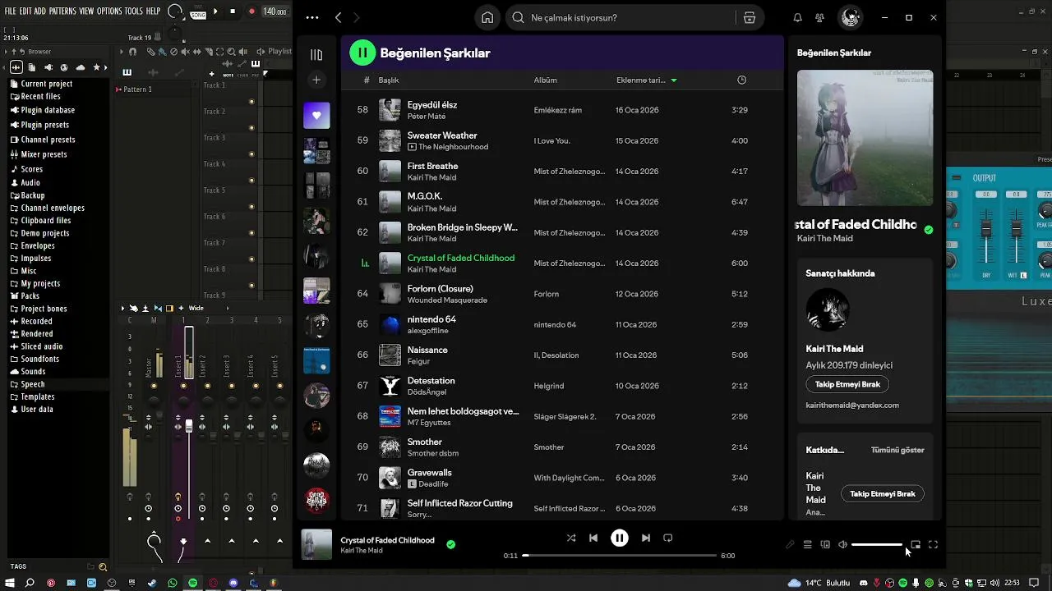Collapse Your Library in the Spotify sidebar
This screenshot has height=591, width=1052.
point(316,55)
